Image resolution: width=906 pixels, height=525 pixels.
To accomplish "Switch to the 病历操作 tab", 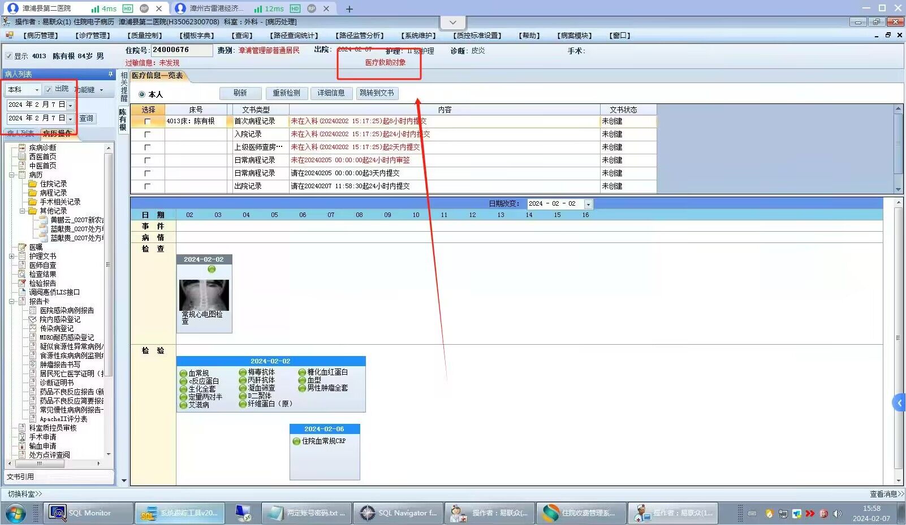I will pos(57,133).
